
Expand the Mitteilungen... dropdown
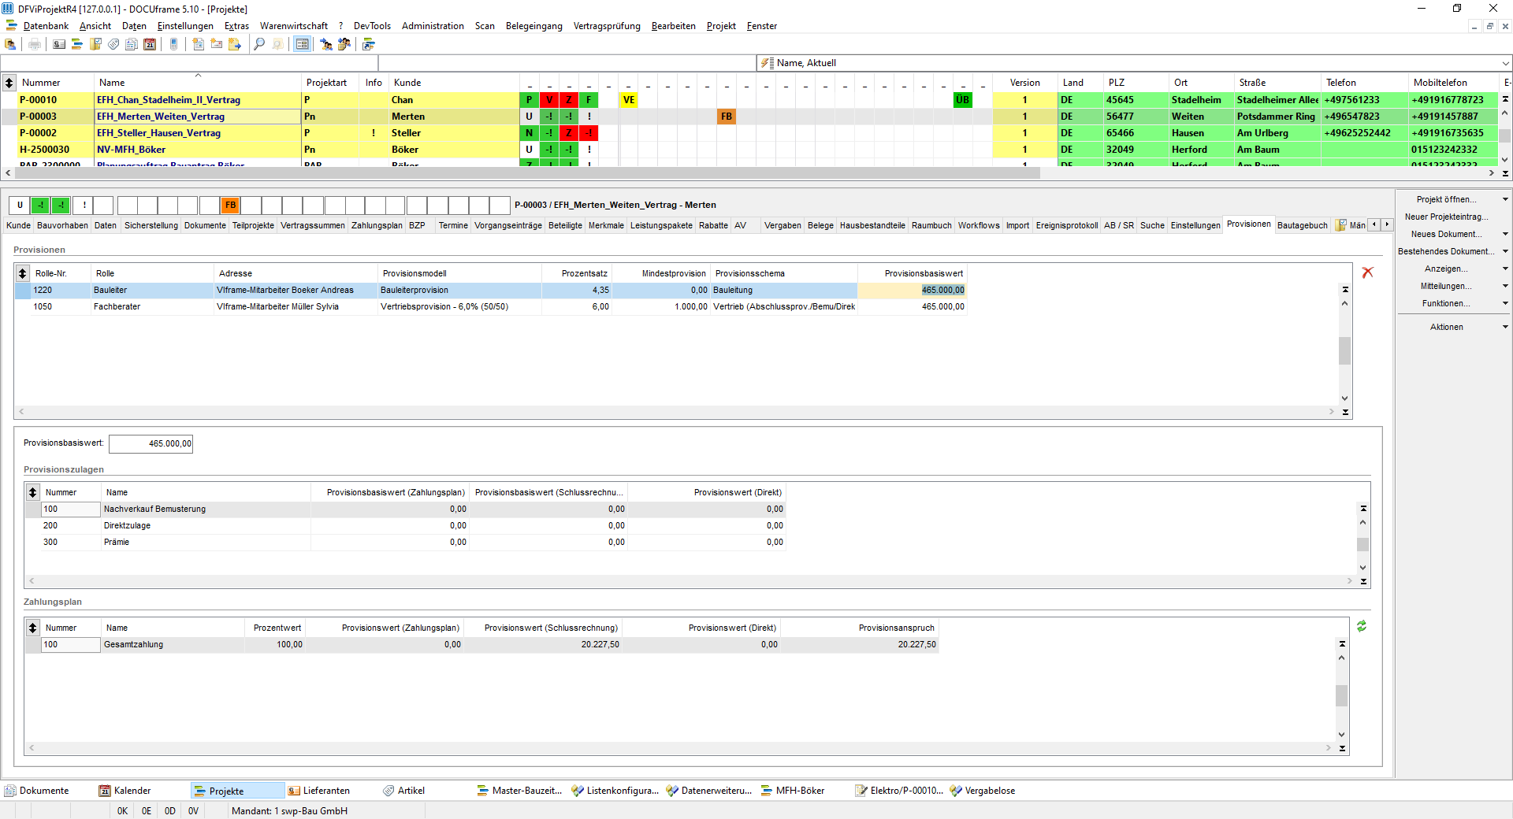(1505, 287)
